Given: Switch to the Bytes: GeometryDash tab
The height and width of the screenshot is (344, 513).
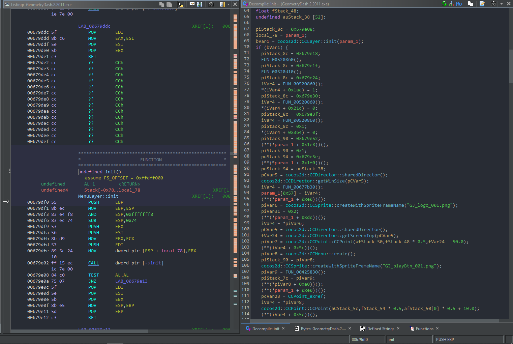Looking at the screenshot, I should 323,329.
